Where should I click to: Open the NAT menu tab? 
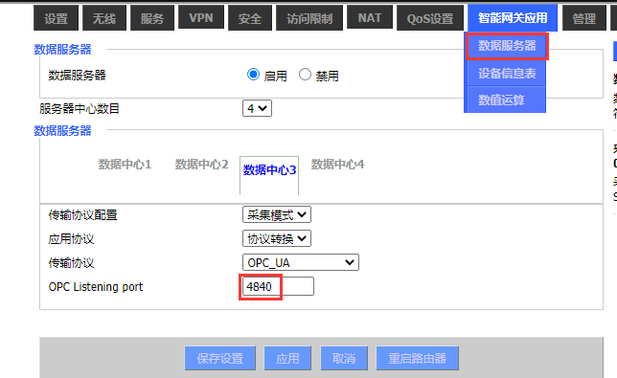pos(370,17)
